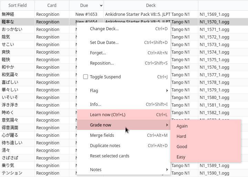Click the Deck column header
Viewport: 248px width, 177px height.
(151, 5)
